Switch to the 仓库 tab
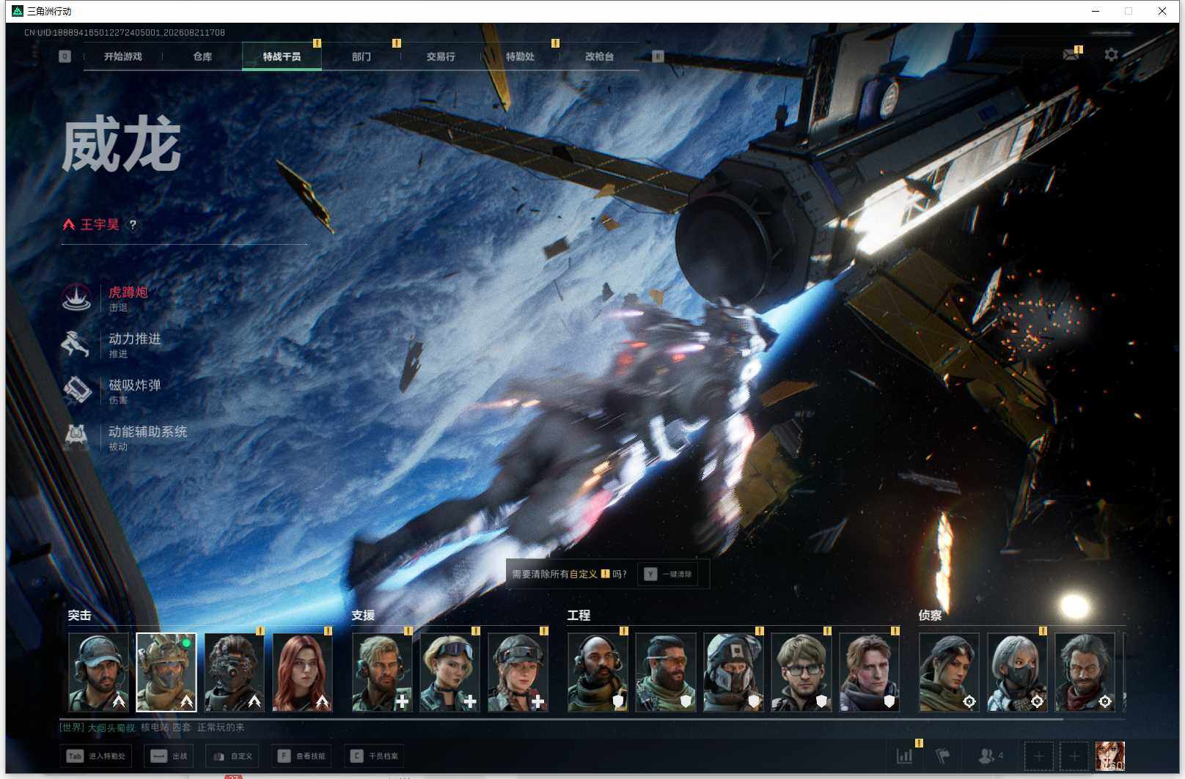This screenshot has width=1185, height=779. [x=202, y=56]
